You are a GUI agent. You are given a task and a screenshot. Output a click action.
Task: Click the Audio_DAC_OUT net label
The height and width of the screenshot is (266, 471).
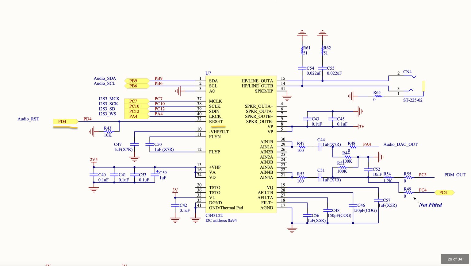400,144
